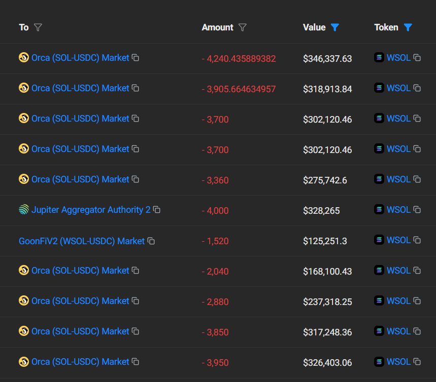The width and height of the screenshot is (436, 382).
Task: Open Orca (SOL-USDC) Market link, $326,403.06 row
Action: (x=80, y=362)
